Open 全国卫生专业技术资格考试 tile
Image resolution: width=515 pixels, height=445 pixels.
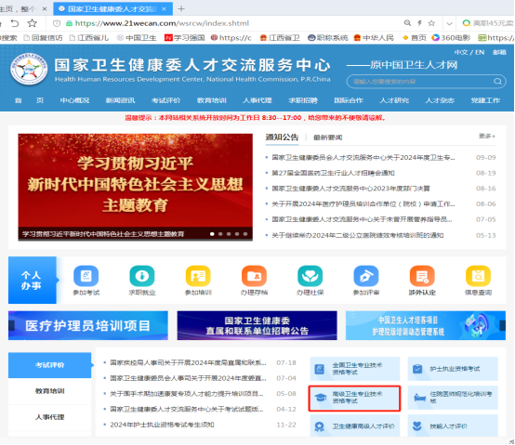(x=355, y=369)
